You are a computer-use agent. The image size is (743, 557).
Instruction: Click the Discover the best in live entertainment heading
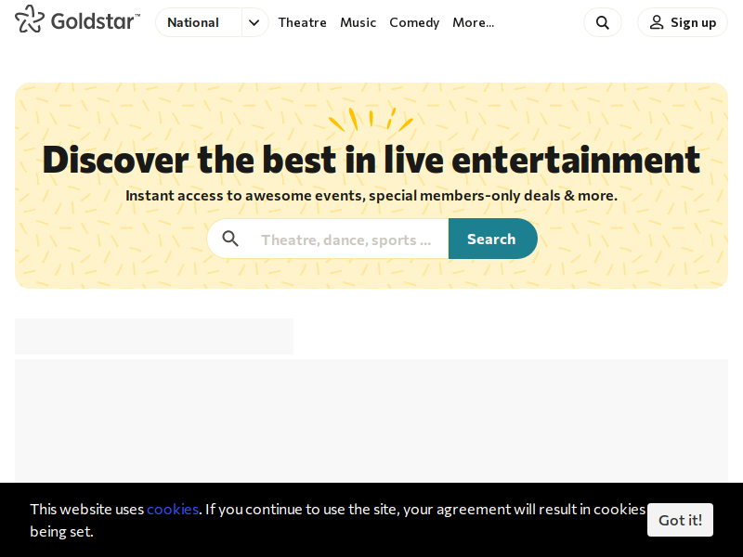371,160
